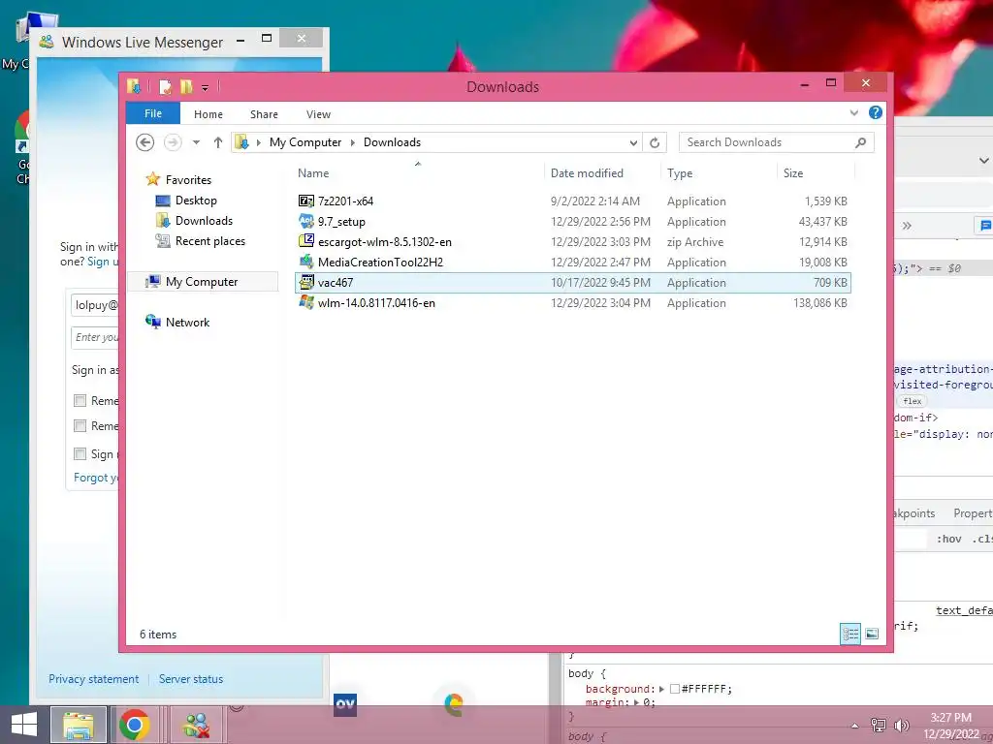
Task: Toggle first Remember checkbox in Messenger
Action: click(x=80, y=400)
